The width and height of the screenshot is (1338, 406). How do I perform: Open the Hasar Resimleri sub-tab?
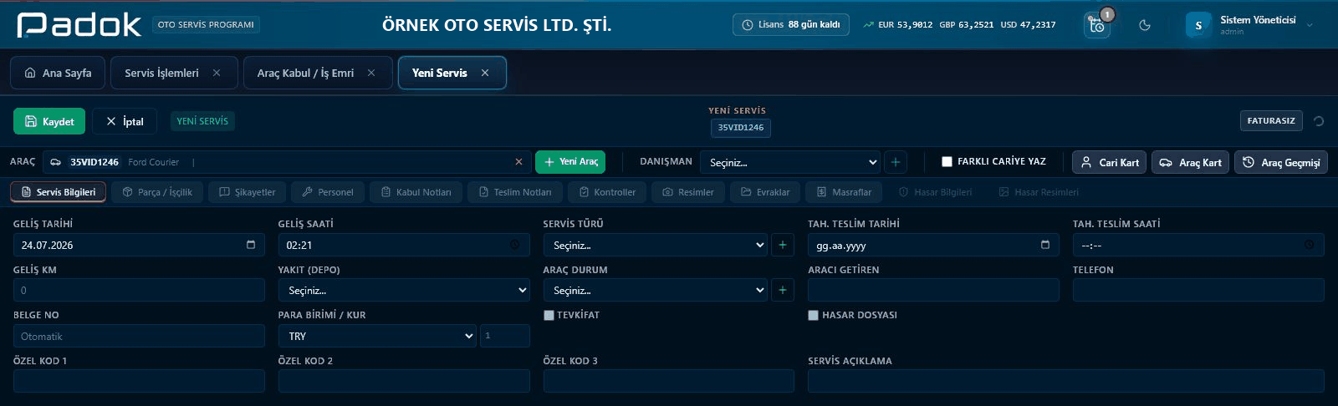(1039, 192)
